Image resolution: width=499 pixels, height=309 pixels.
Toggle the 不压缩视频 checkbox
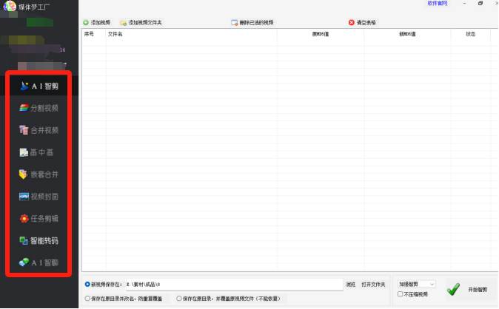(401, 294)
